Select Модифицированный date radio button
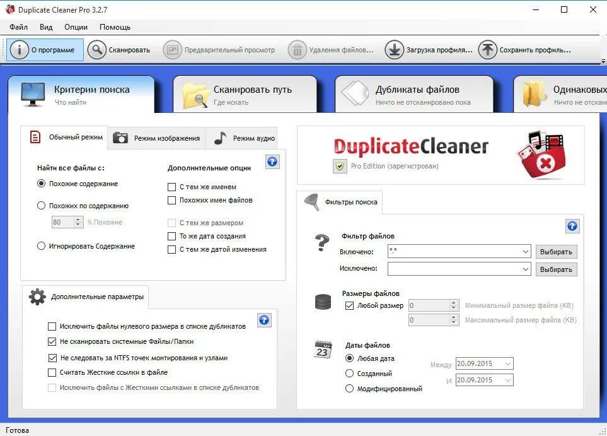Image resolution: width=607 pixels, height=436 pixels. coord(349,388)
